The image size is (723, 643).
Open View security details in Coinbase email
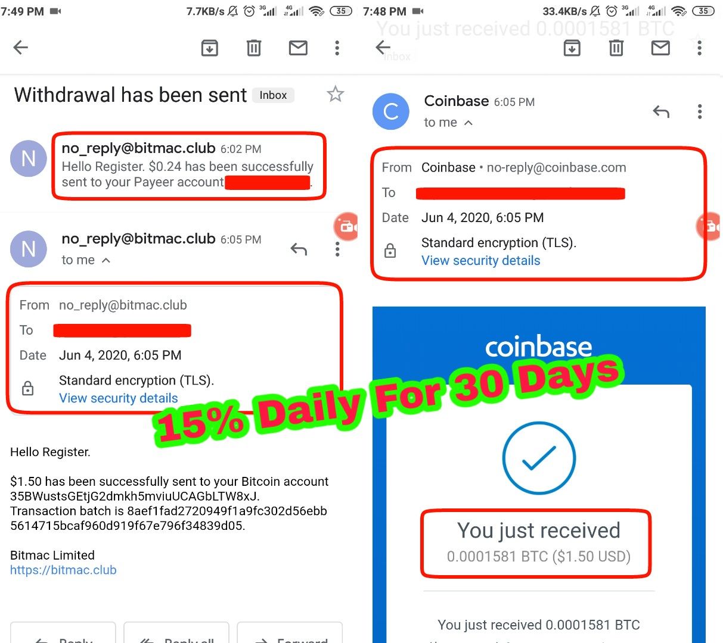click(x=481, y=261)
